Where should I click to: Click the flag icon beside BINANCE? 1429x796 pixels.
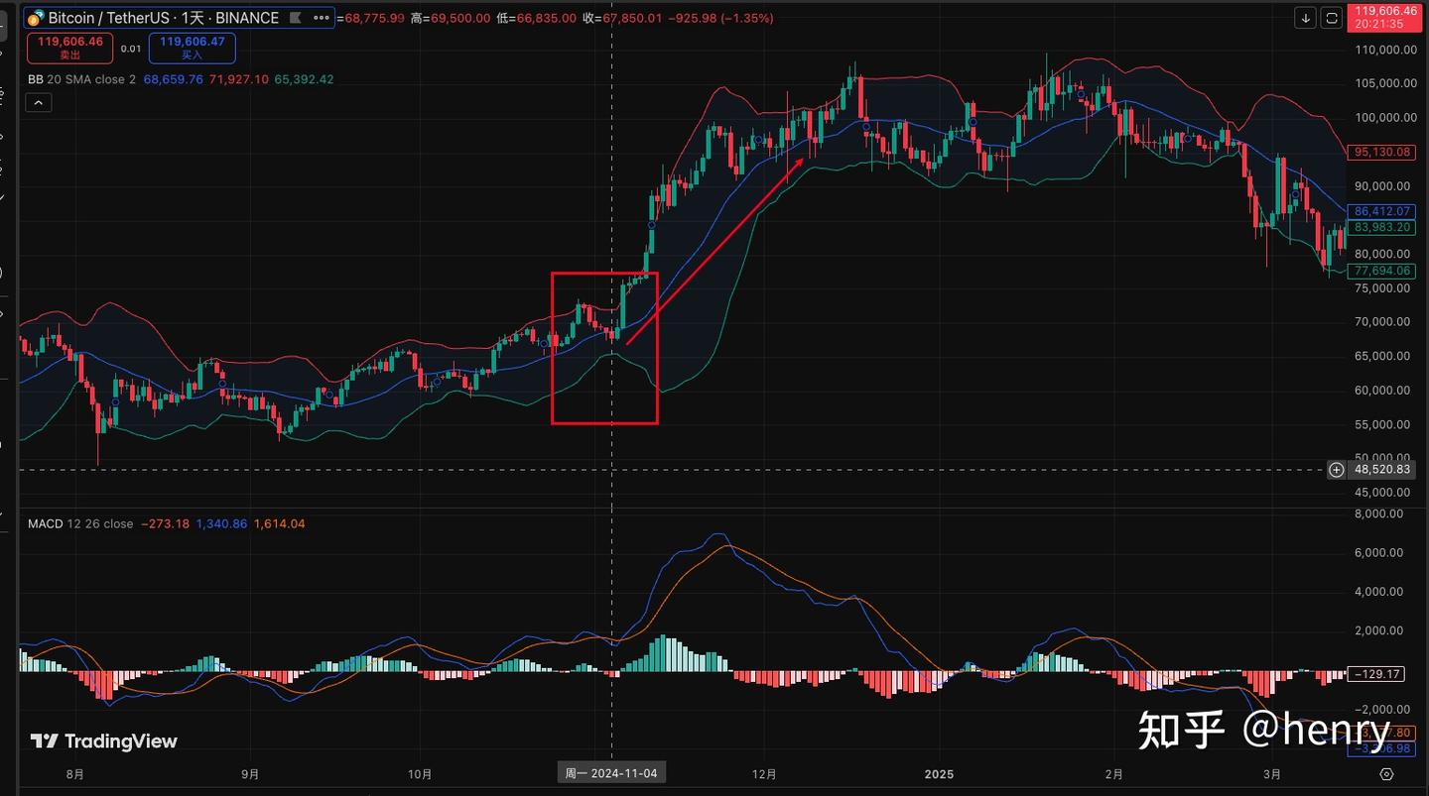tap(297, 18)
